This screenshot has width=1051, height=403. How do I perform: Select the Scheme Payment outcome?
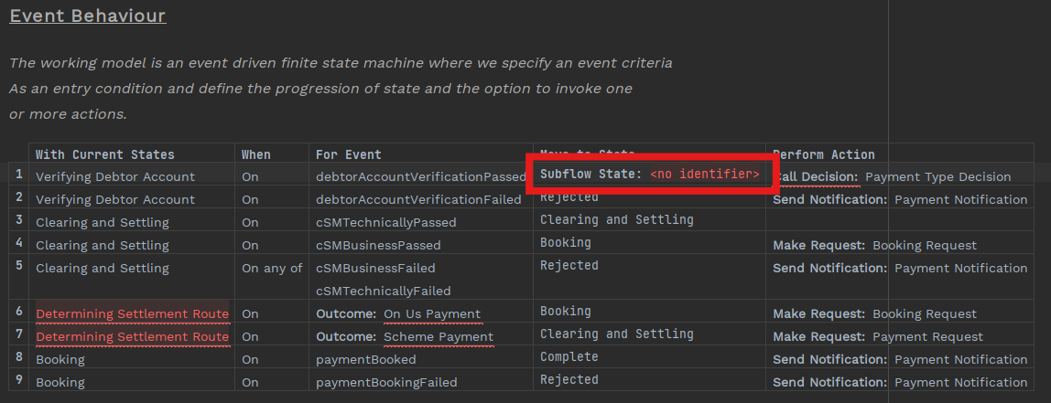pyautogui.click(x=438, y=336)
